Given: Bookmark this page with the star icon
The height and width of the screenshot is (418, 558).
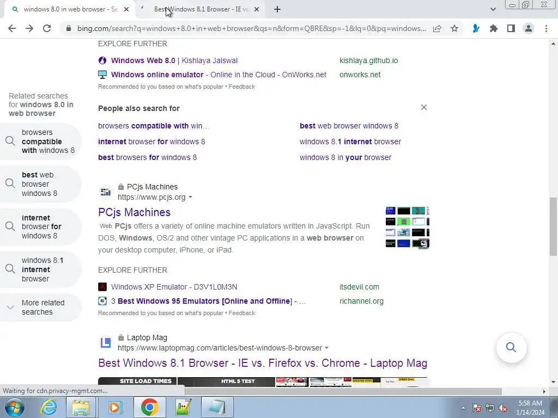Looking at the screenshot, I should [454, 28].
